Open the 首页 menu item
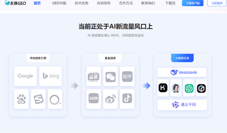Image resolution: width=227 pixels, height=133 pixels. pyautogui.click(x=37, y=3)
